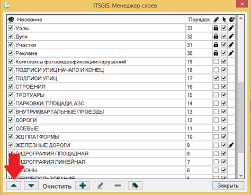The image size is (251, 195).
Task: Open style pencil for Дуги layer
Action: click(x=231, y=36)
